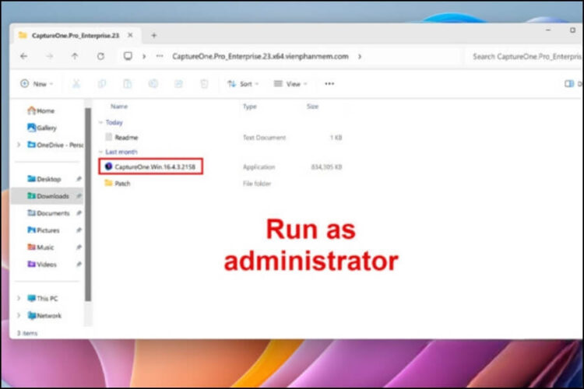Go up one folder level
Screen dimensions: 584x389
pos(75,57)
